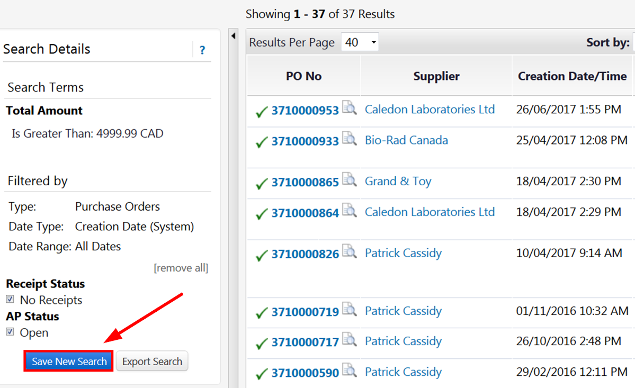Click the remove all filters link

[x=181, y=268]
